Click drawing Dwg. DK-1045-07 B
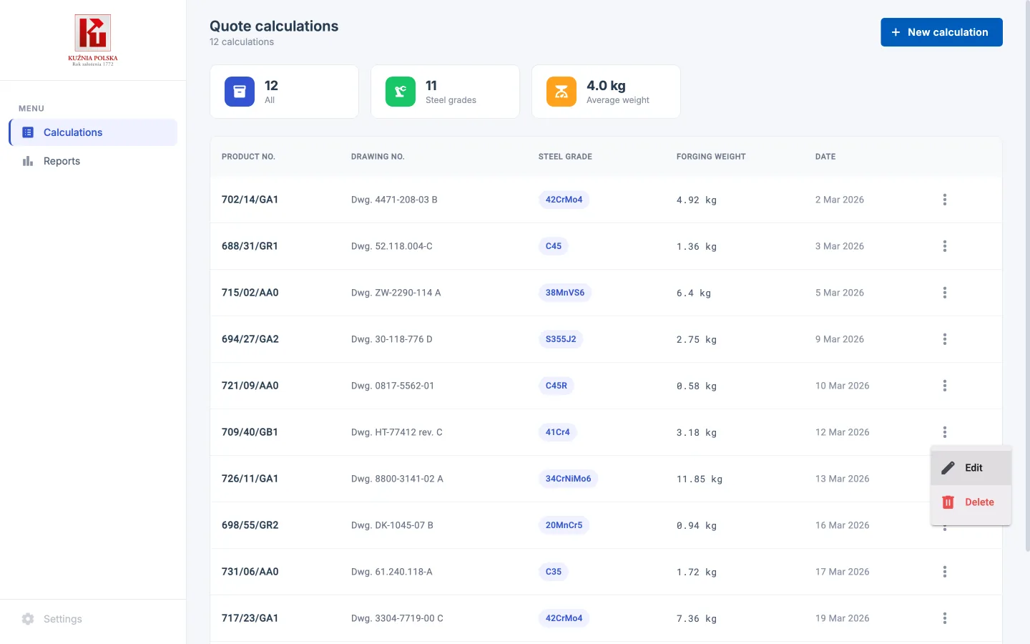The width and height of the screenshot is (1030, 644). 392,525
